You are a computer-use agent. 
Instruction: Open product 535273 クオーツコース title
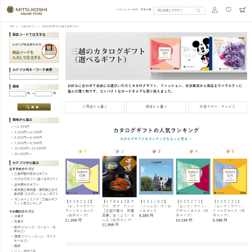[x=192, y=208]
